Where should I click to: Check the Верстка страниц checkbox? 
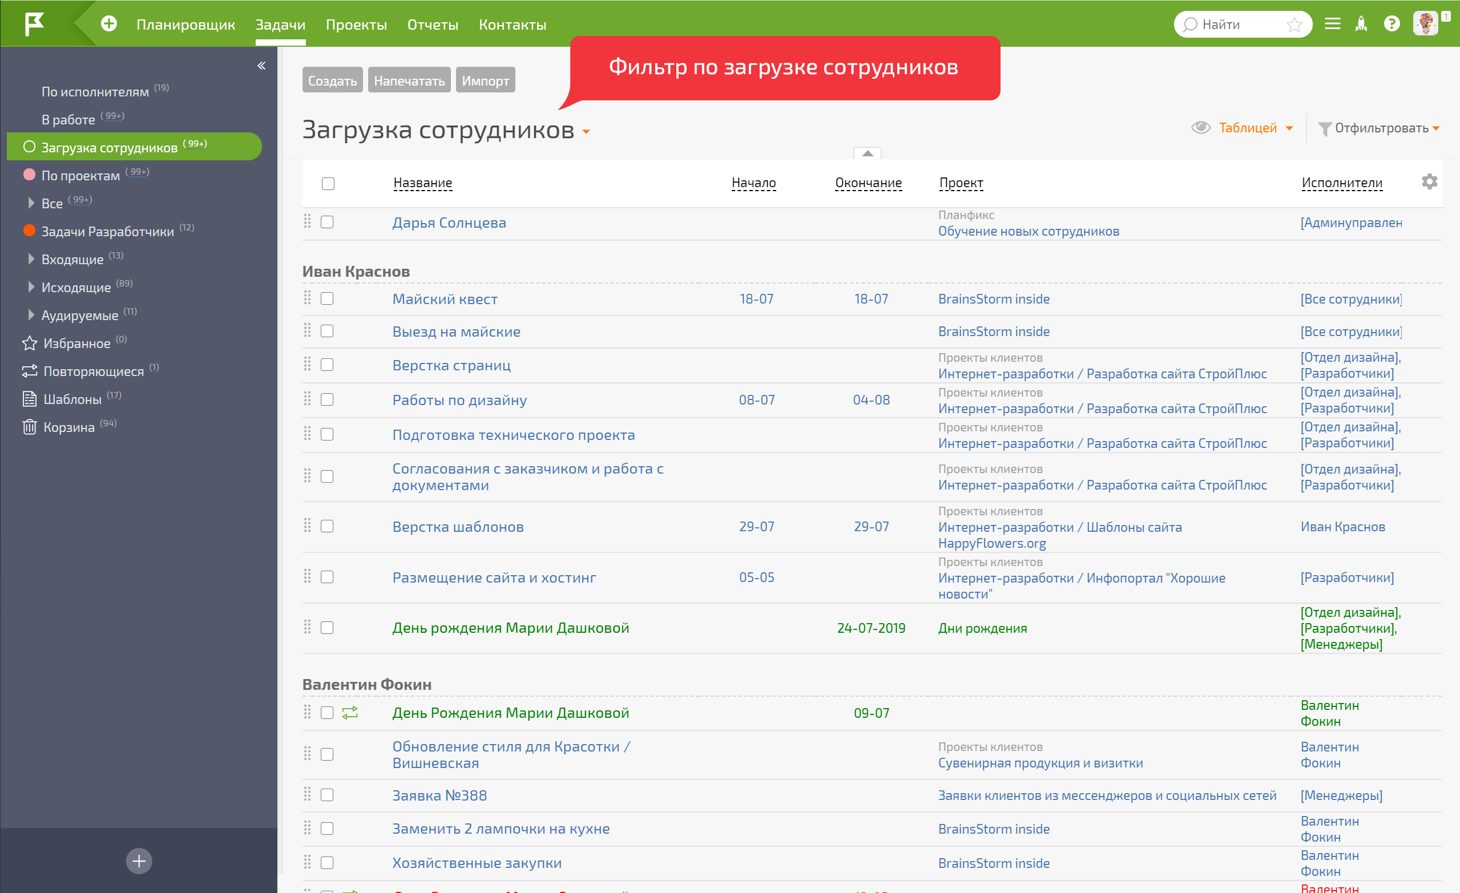click(x=327, y=365)
